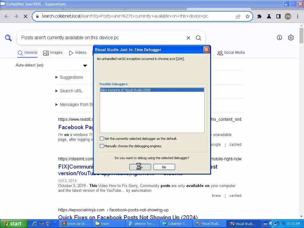
Task: Open the SearXNG info icon
Action: 279,38
